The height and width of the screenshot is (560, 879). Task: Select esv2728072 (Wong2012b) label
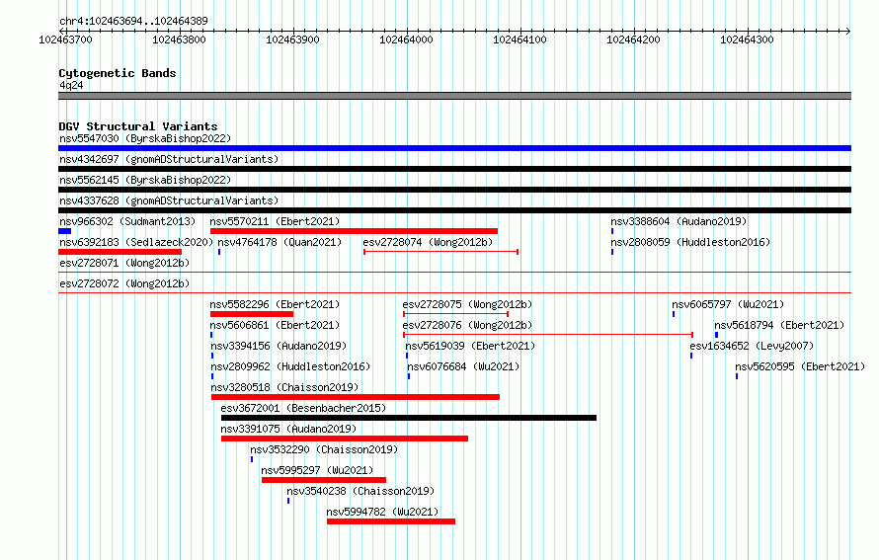tap(124, 283)
